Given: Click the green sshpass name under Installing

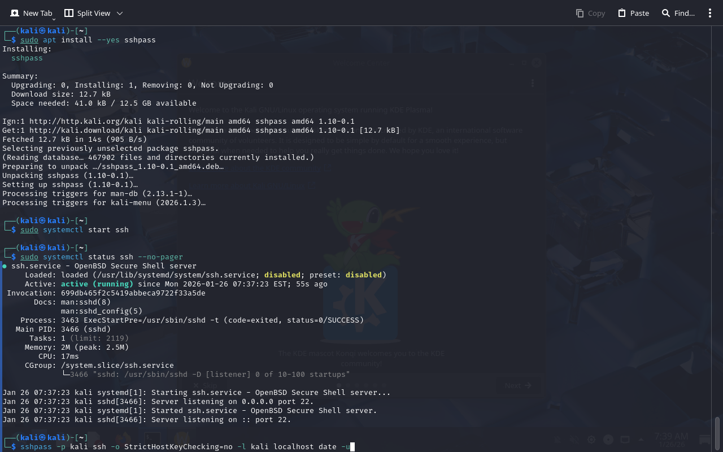Looking at the screenshot, I should pyautogui.click(x=27, y=58).
